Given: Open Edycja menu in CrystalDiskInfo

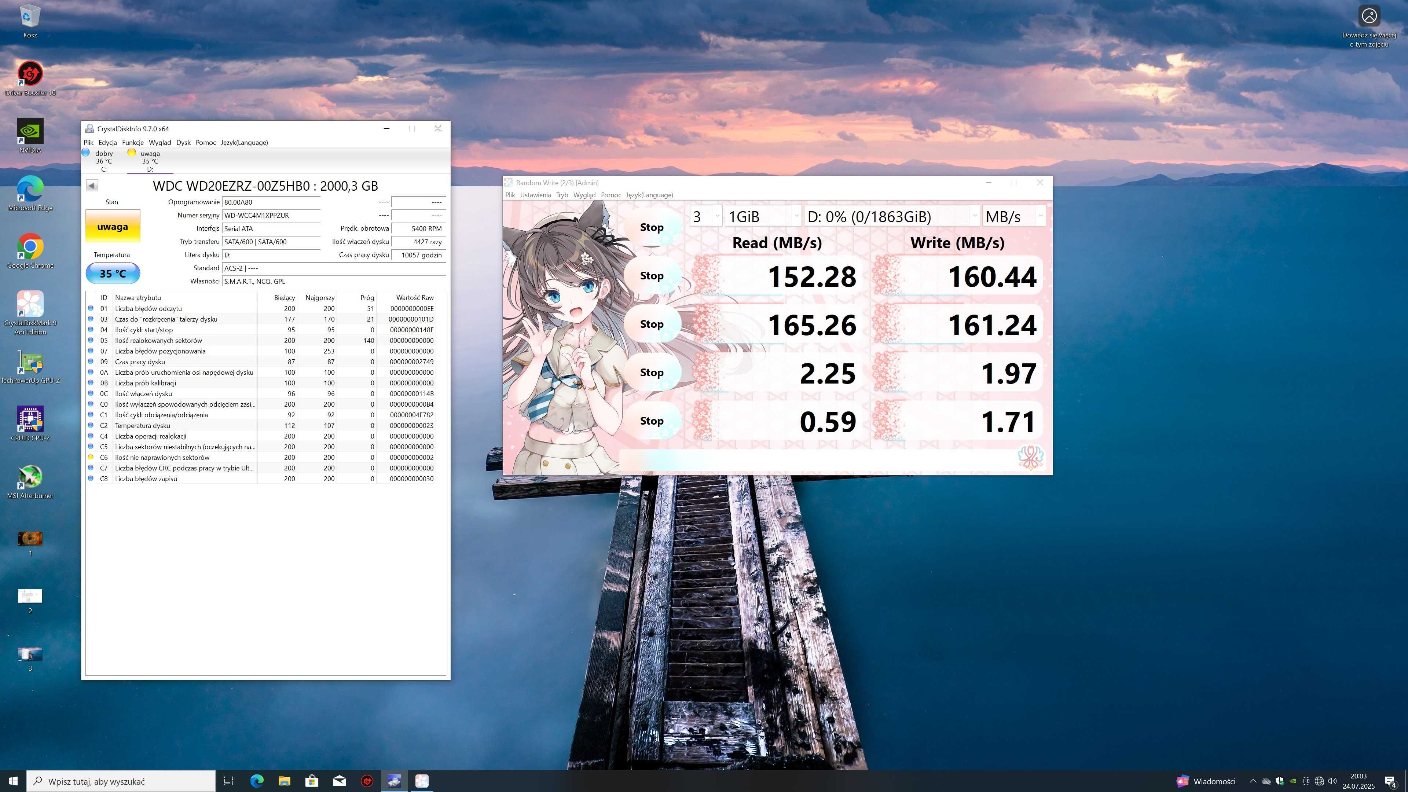Looking at the screenshot, I should click(108, 142).
